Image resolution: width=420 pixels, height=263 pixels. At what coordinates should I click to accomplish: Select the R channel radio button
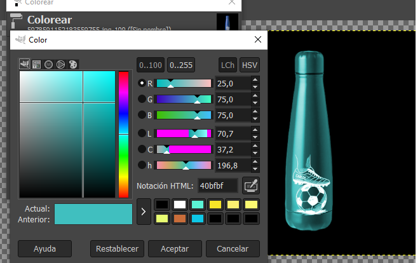[142, 83]
